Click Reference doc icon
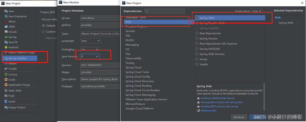The image size is (306, 122). pyautogui.click(x=199, y=111)
